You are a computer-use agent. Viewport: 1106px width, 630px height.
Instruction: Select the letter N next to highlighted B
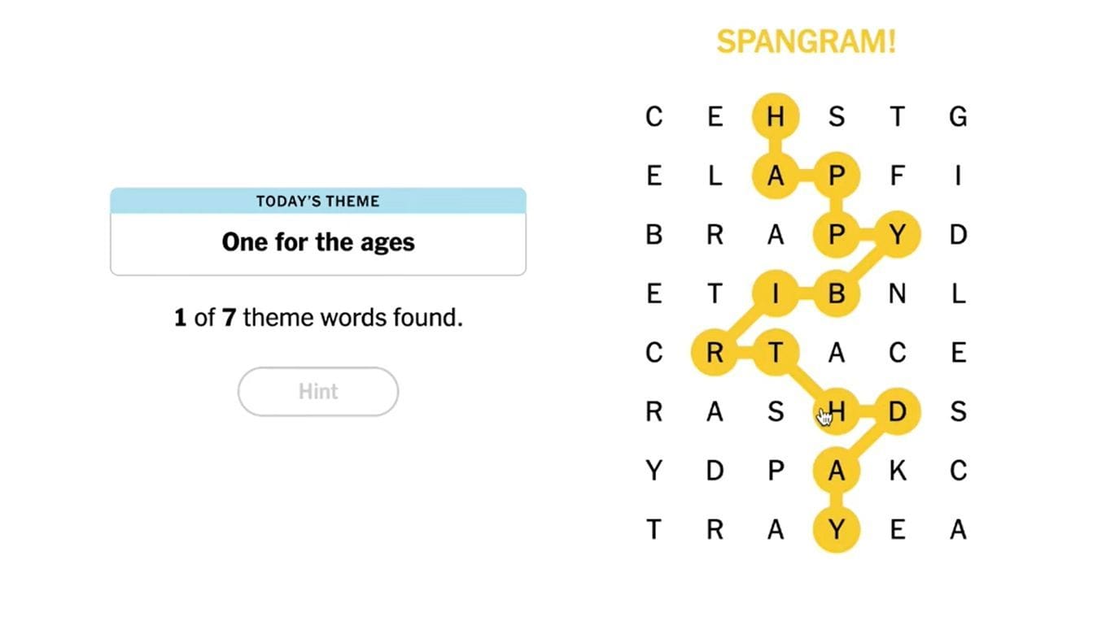(x=897, y=293)
